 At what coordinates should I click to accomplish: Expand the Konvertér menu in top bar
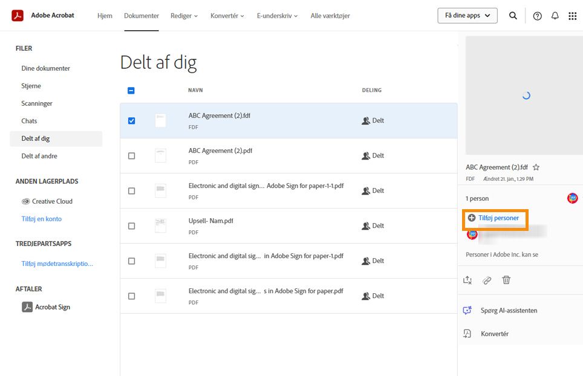(227, 16)
